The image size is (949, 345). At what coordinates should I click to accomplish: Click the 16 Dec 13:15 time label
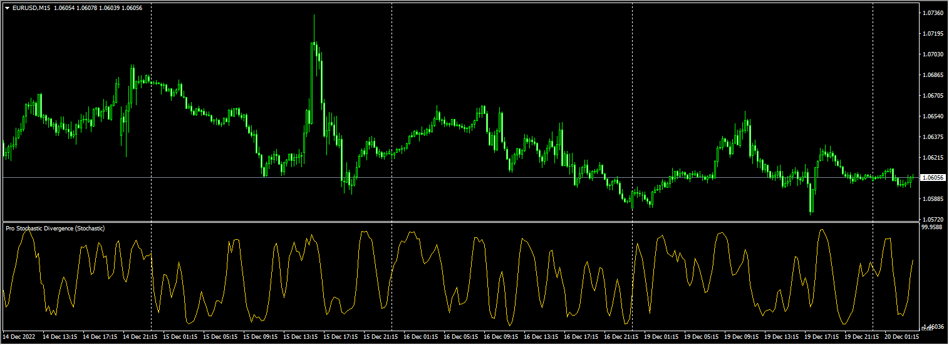(541, 337)
